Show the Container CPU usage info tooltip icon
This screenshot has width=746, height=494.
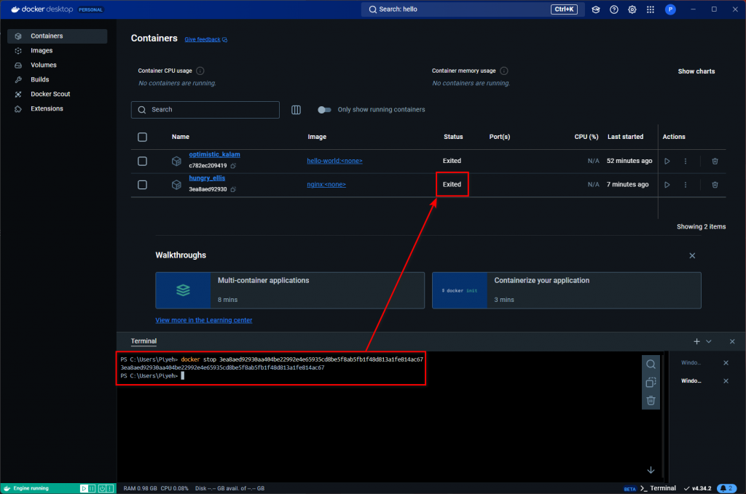200,71
